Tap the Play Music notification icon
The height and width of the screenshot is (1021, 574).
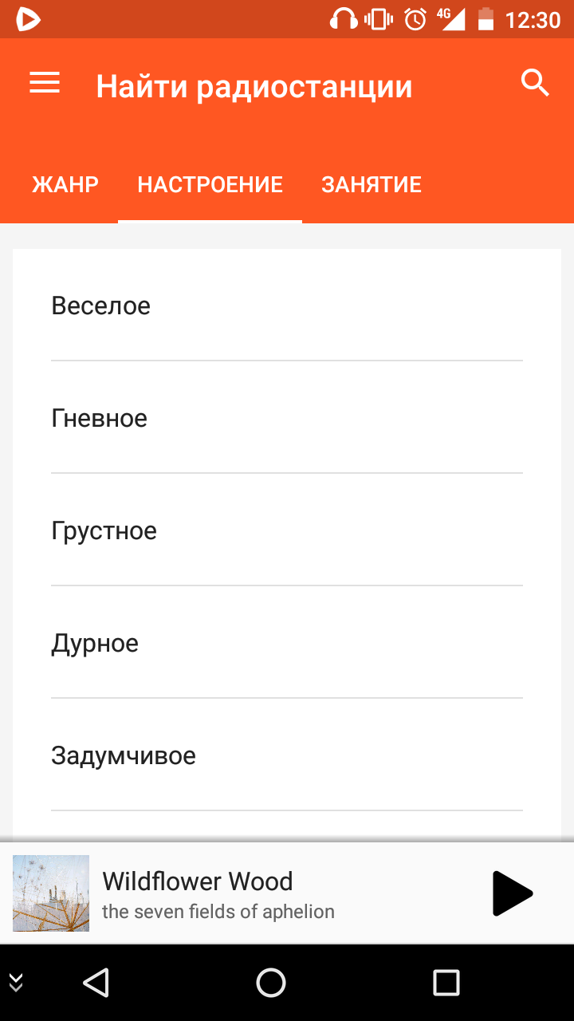28,19
